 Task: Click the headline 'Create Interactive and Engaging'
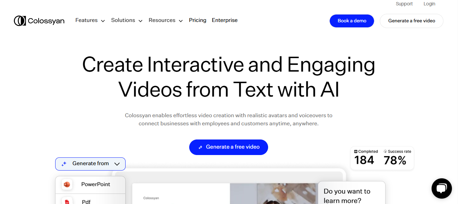pyautogui.click(x=229, y=65)
